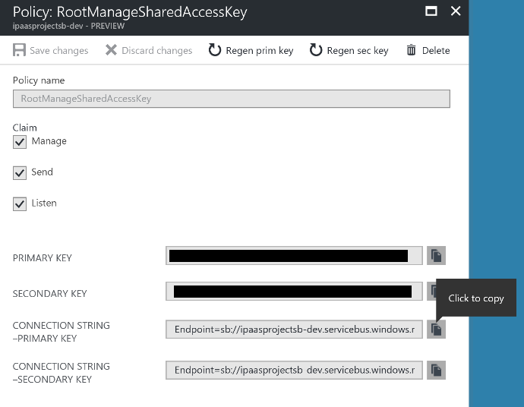The width and height of the screenshot is (524, 407).
Task: Uncheck the Manage claim checkbox
Action: [20, 142]
